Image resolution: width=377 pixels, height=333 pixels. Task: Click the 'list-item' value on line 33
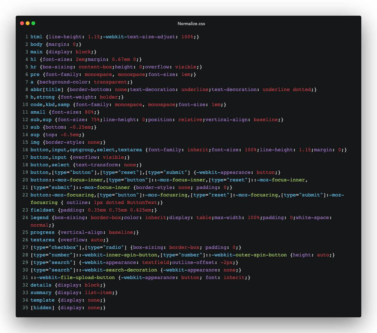[x=98, y=293]
